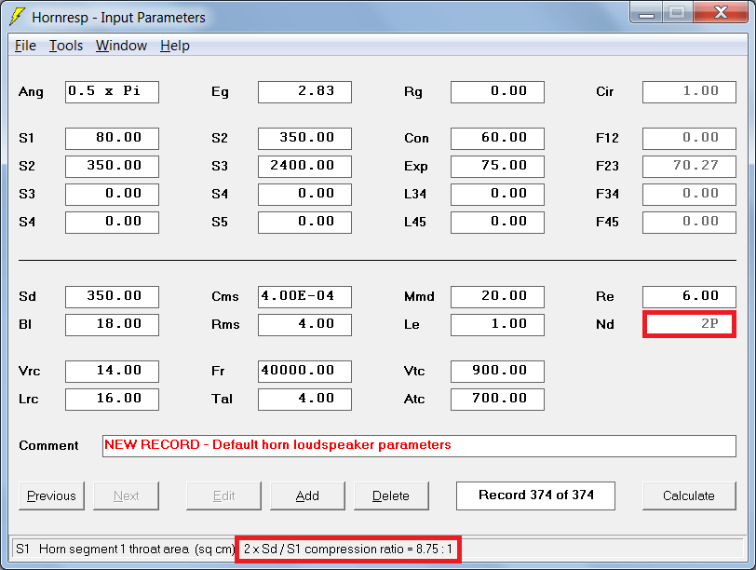Click the second column S4 field, label beside L34

304,195
